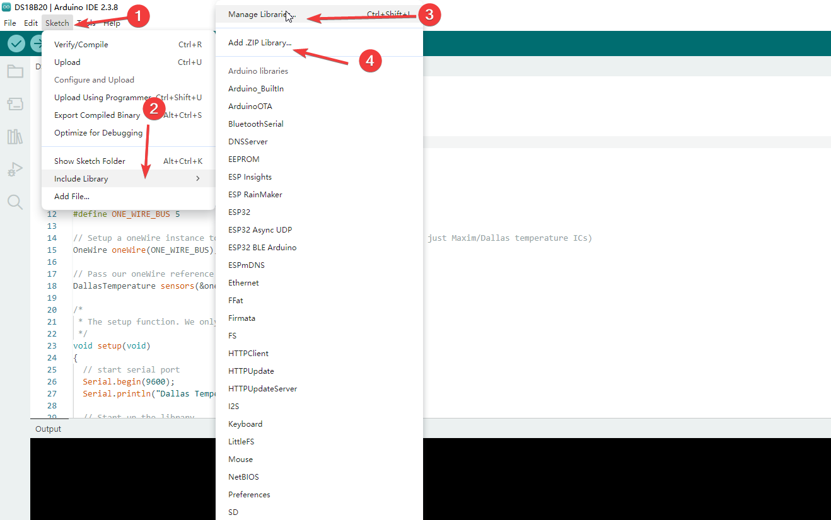Include the I2S library
831x520 pixels.
pyautogui.click(x=319, y=407)
